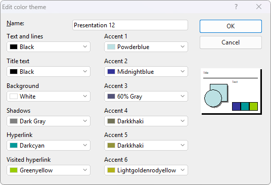Viewport: 271px width, 185px height.
Task: Click the green-yellow swatch under Visited hyperlink
Action: (14, 170)
